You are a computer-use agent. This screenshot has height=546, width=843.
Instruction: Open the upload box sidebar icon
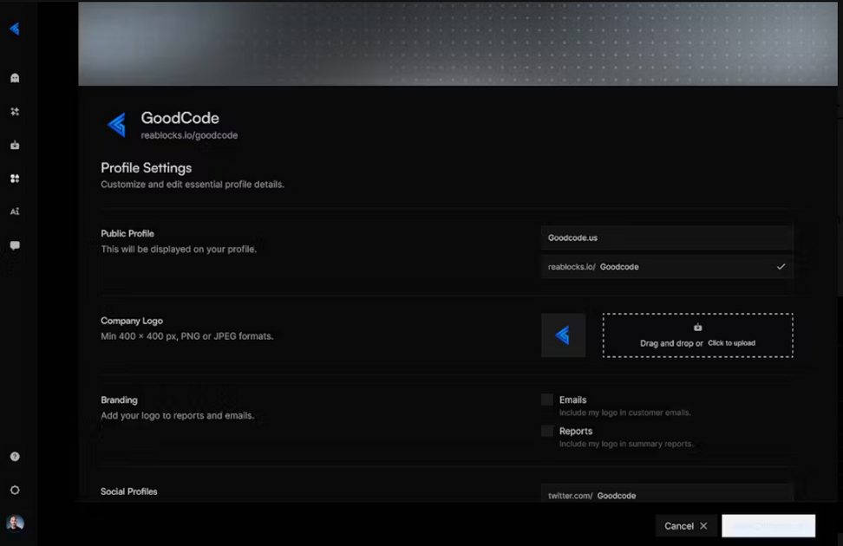(x=15, y=145)
